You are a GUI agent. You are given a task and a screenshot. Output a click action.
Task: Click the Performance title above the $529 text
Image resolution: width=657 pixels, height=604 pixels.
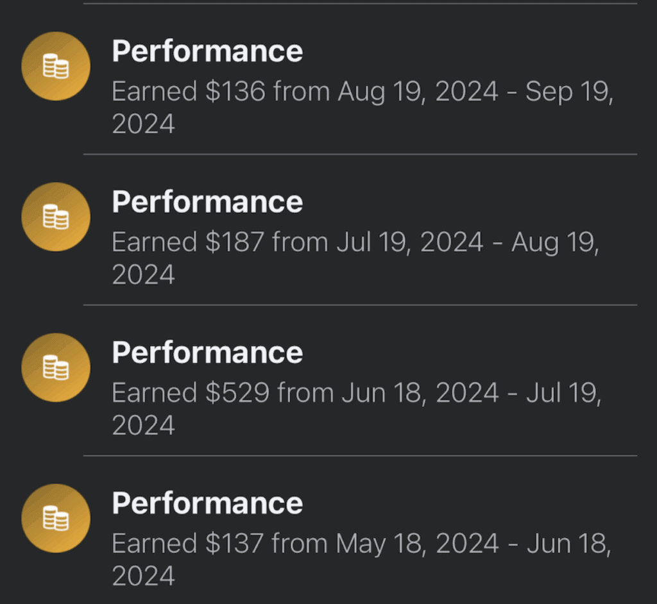(x=207, y=351)
